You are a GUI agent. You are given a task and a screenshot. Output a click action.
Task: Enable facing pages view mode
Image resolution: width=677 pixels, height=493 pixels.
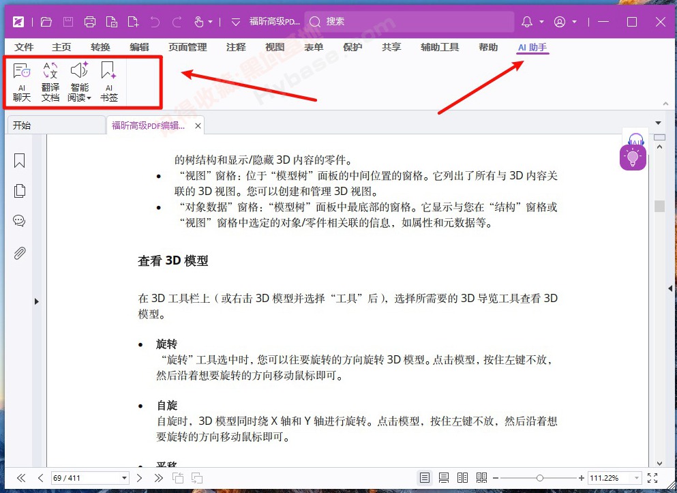[x=462, y=478]
